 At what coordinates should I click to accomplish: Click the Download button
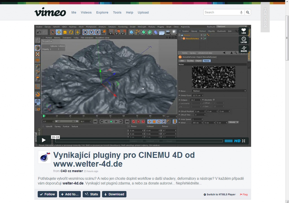[x=114, y=194]
